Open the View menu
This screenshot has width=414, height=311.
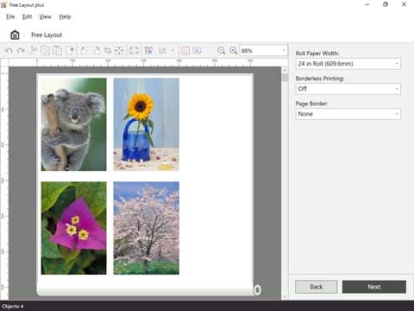tap(46, 16)
